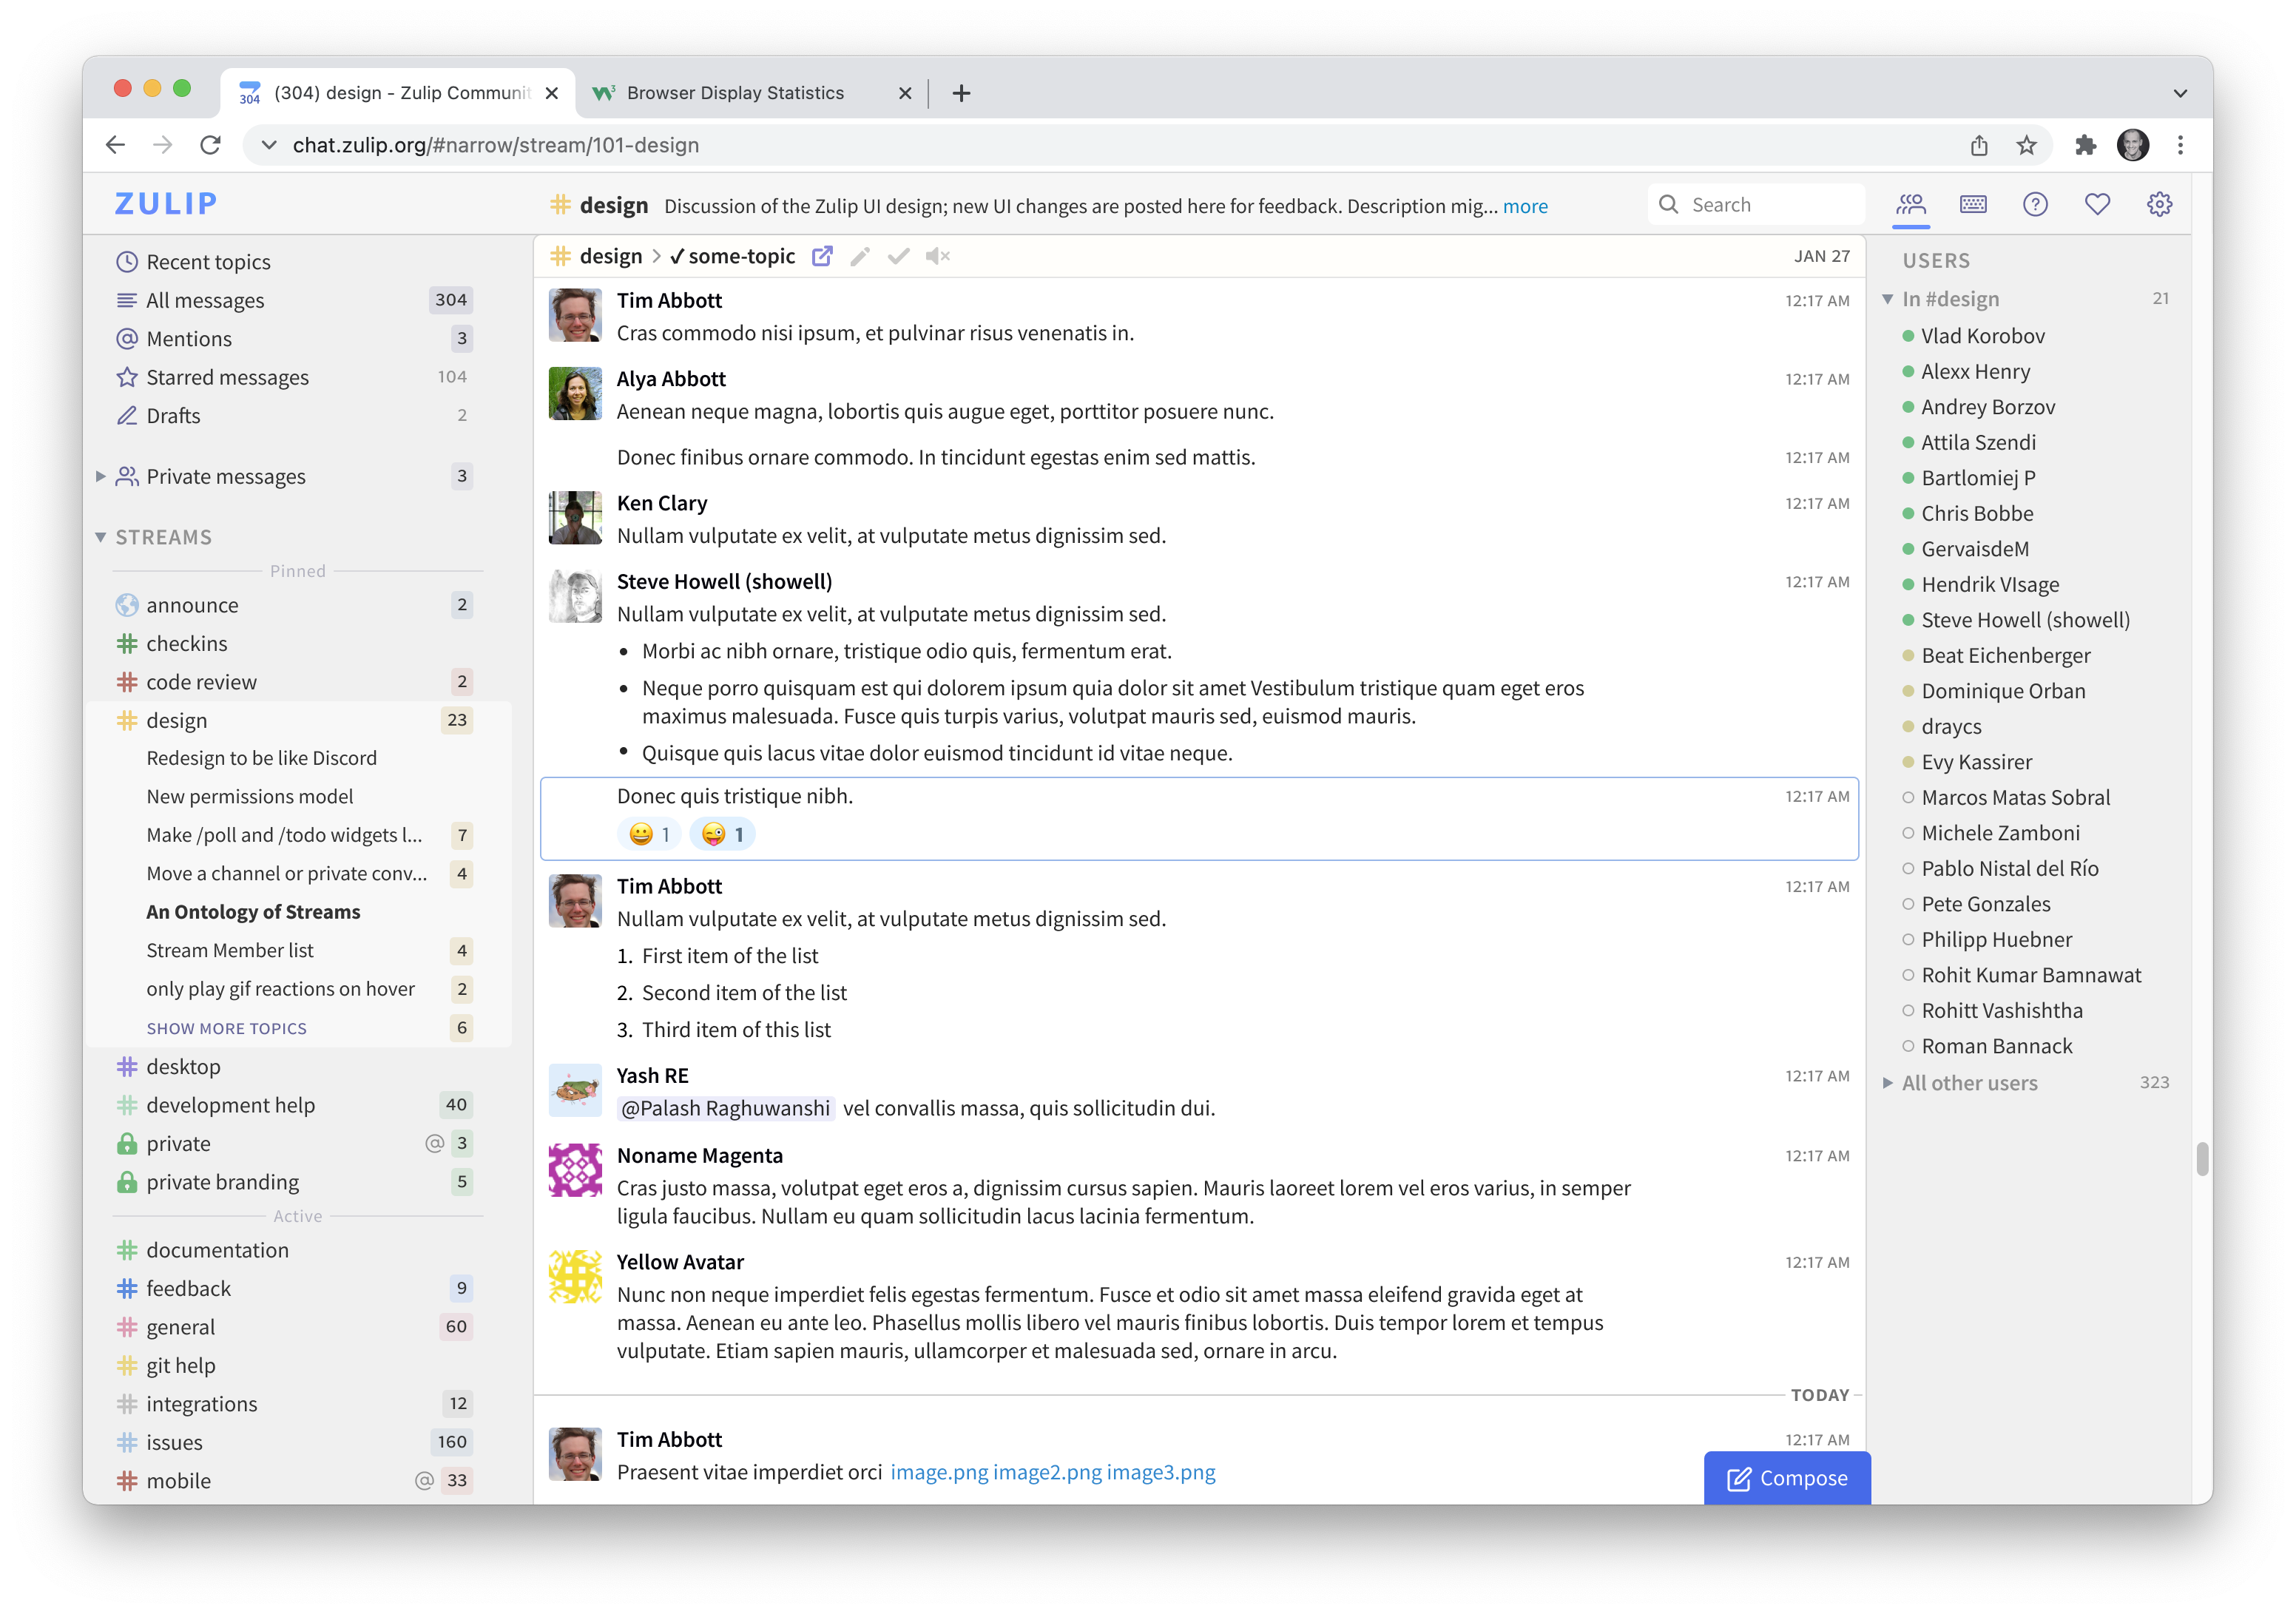Open the settings gear menu

(2159, 204)
